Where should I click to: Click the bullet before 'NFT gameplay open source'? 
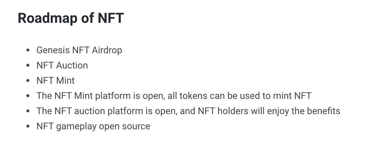point(28,126)
